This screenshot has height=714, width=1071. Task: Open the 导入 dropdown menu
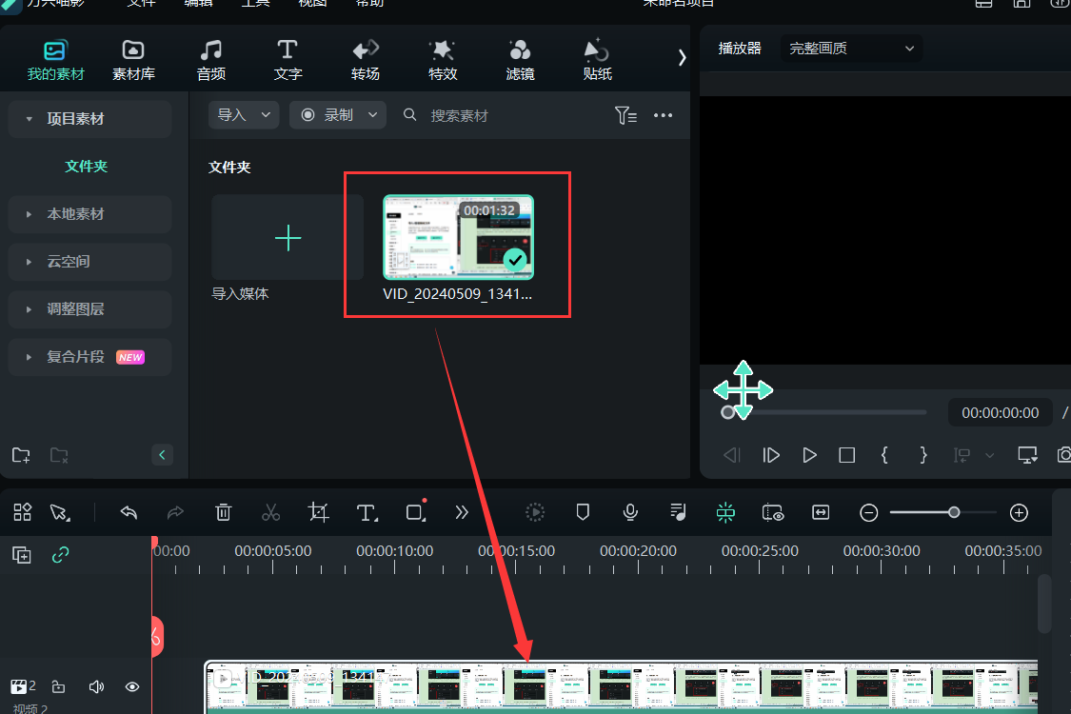click(x=244, y=115)
